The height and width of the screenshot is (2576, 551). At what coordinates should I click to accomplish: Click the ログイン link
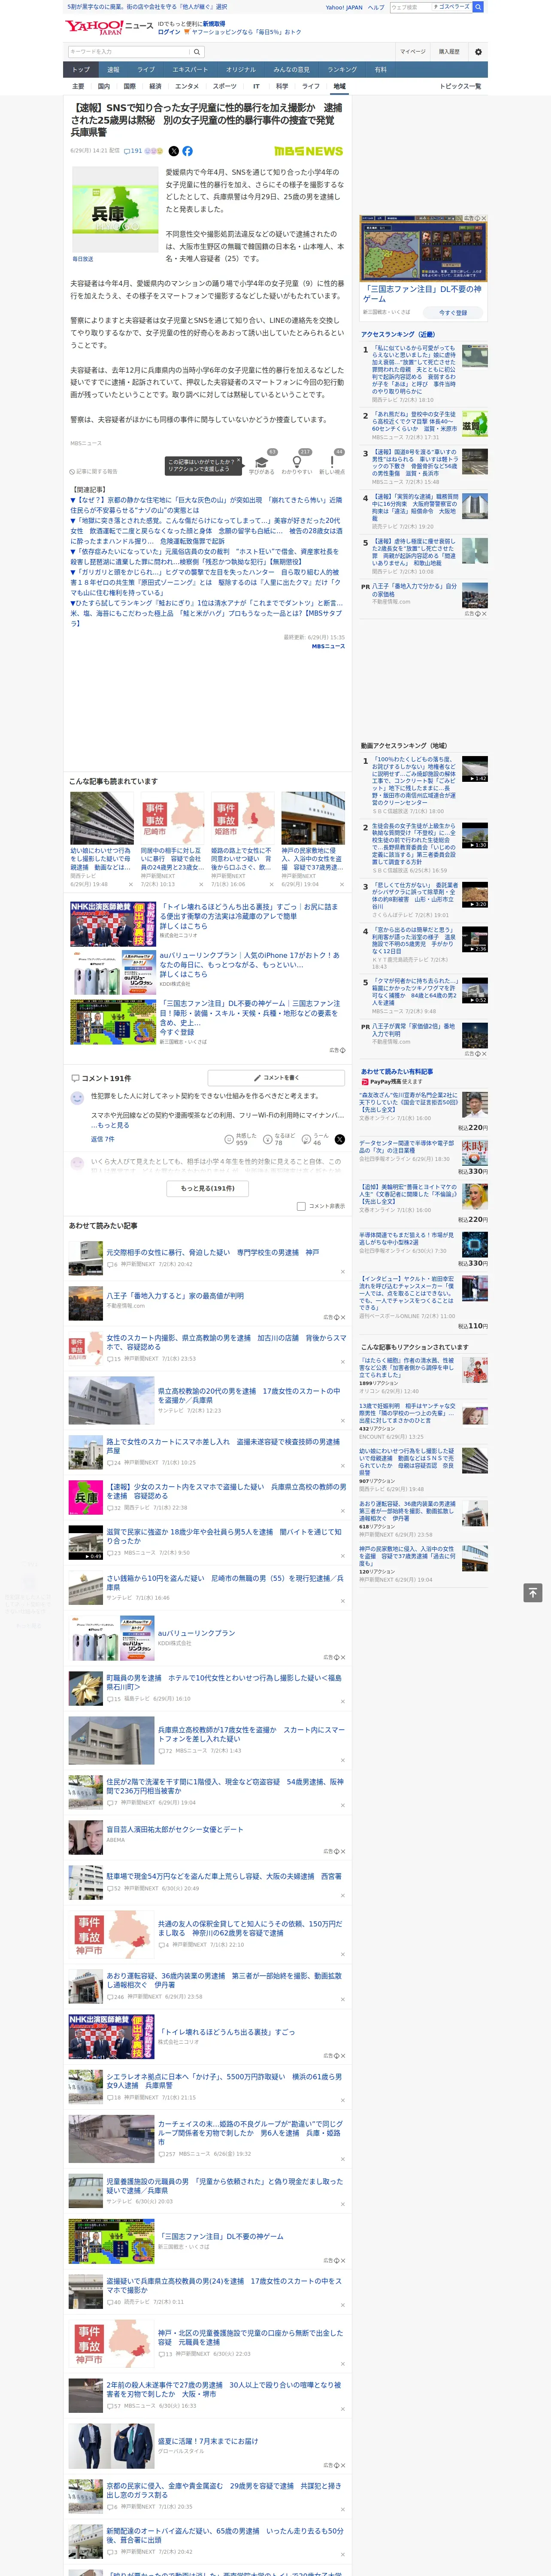point(169,32)
